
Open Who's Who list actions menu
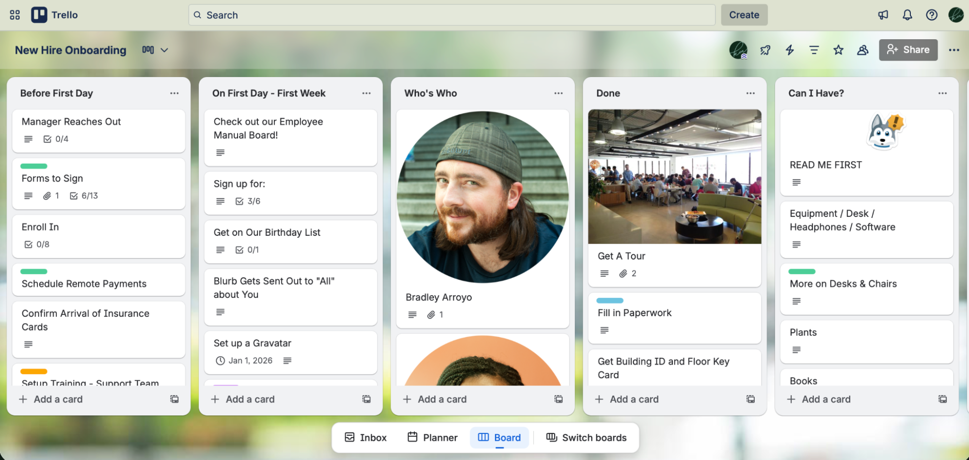pos(558,93)
